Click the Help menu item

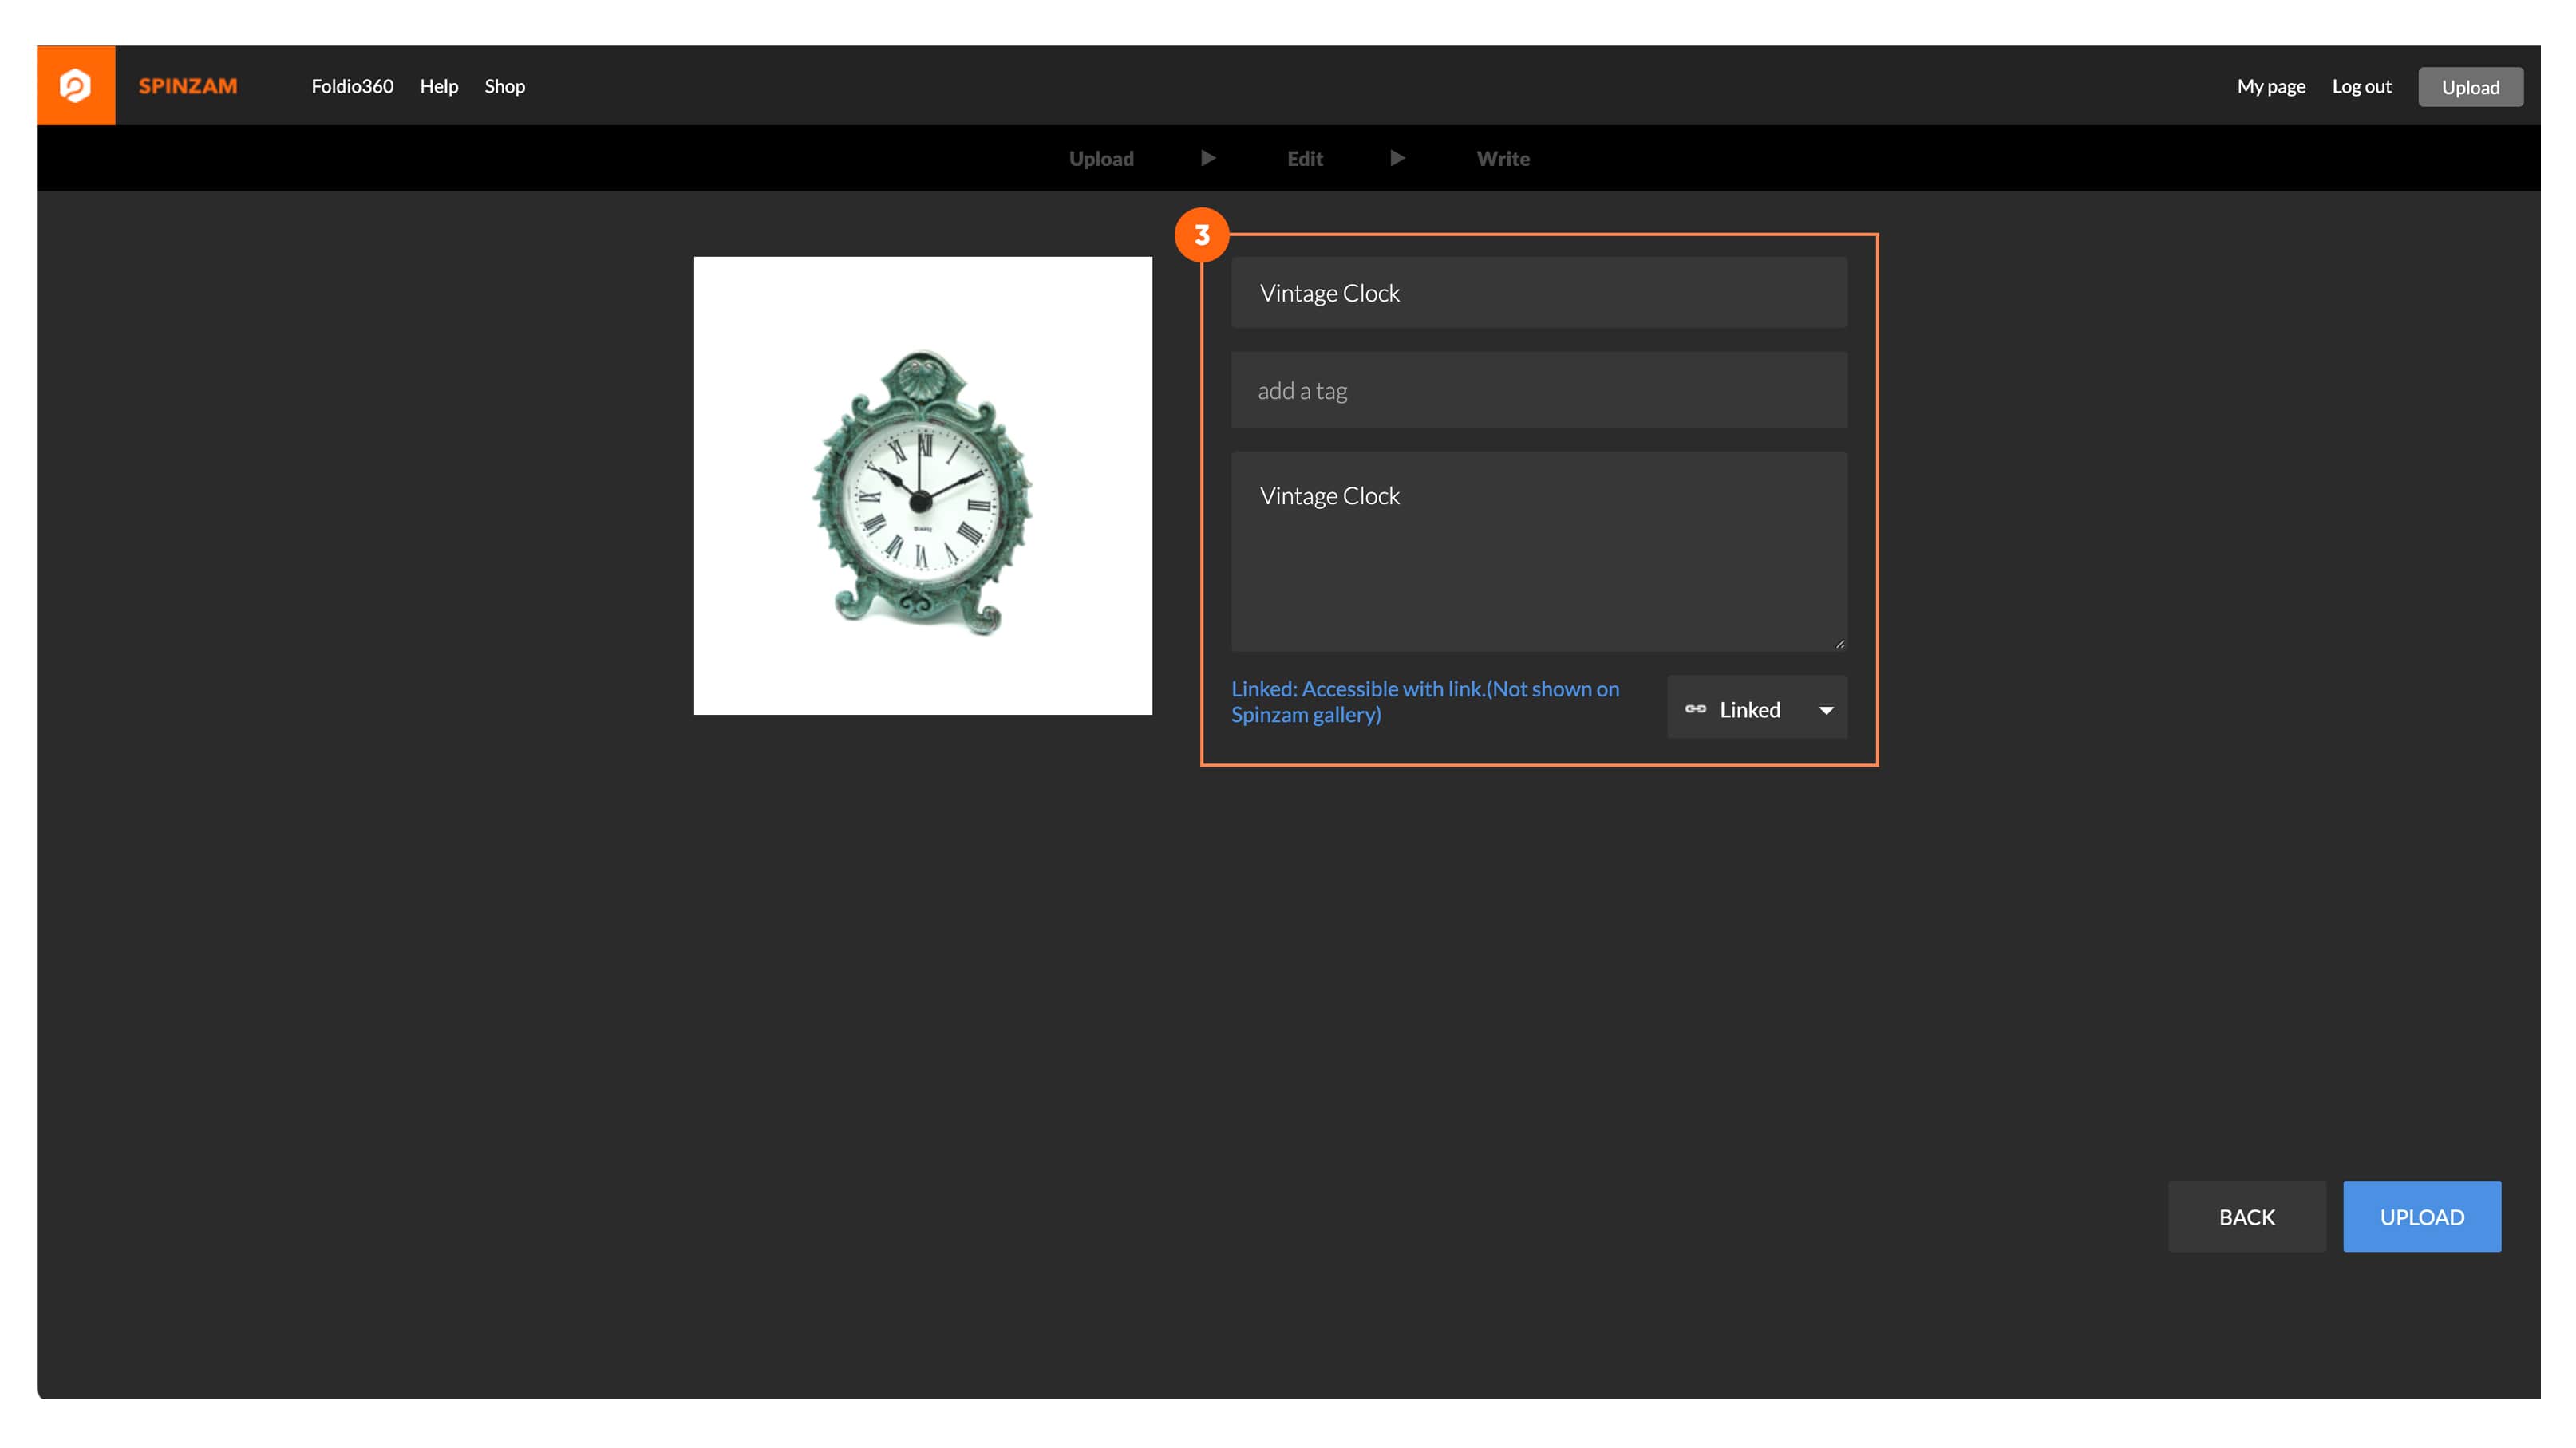click(x=437, y=85)
